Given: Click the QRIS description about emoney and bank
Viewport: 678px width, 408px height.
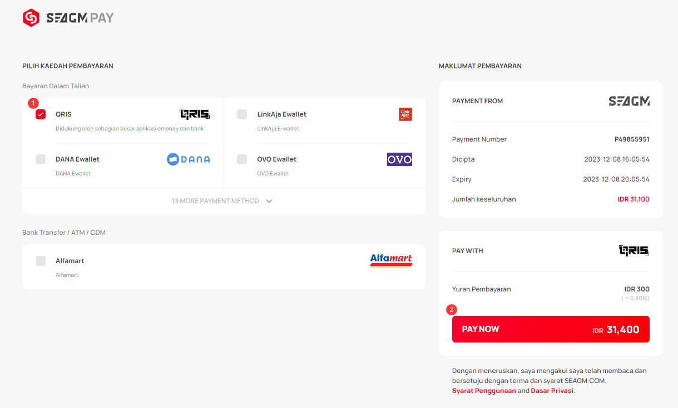Looking at the screenshot, I should tap(130, 129).
